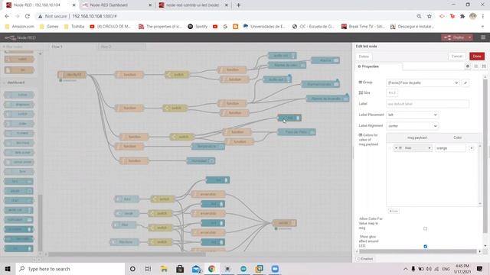Collapse the dashboard palette category

(15, 82)
